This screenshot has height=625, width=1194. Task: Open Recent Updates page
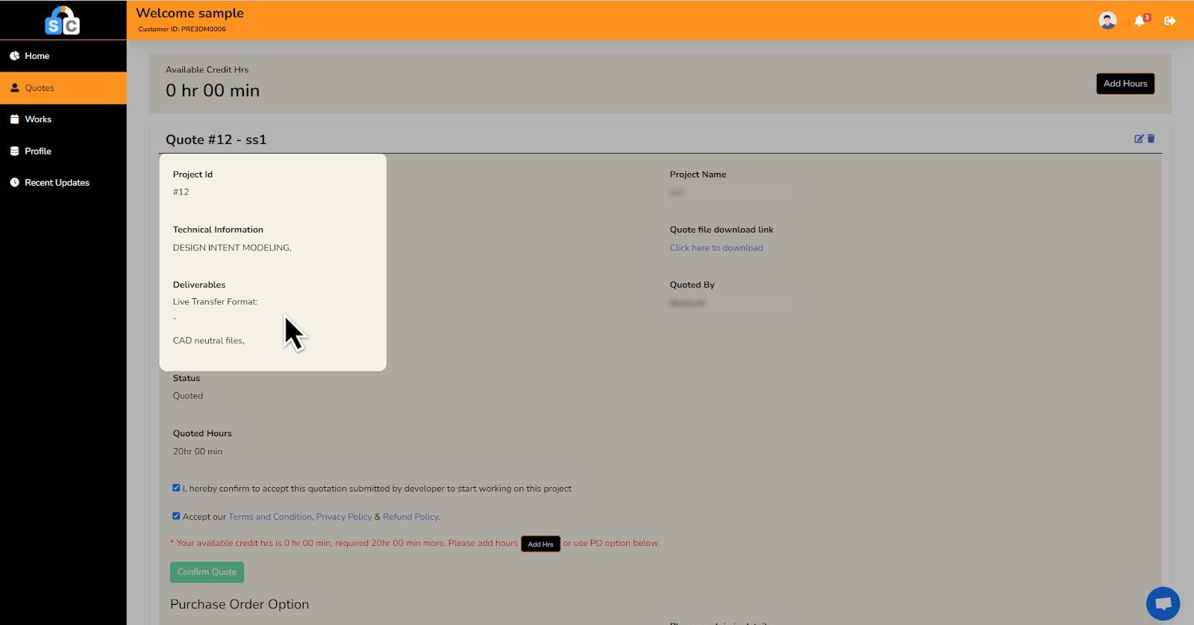63,183
